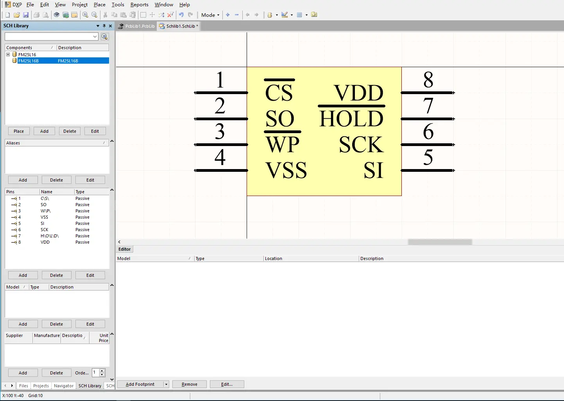Image resolution: width=564 pixels, height=401 pixels.
Task: Click the zoom in magnifier icon
Action: 85,15
